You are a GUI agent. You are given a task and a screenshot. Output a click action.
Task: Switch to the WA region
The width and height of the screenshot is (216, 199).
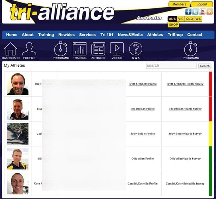(198, 19)
